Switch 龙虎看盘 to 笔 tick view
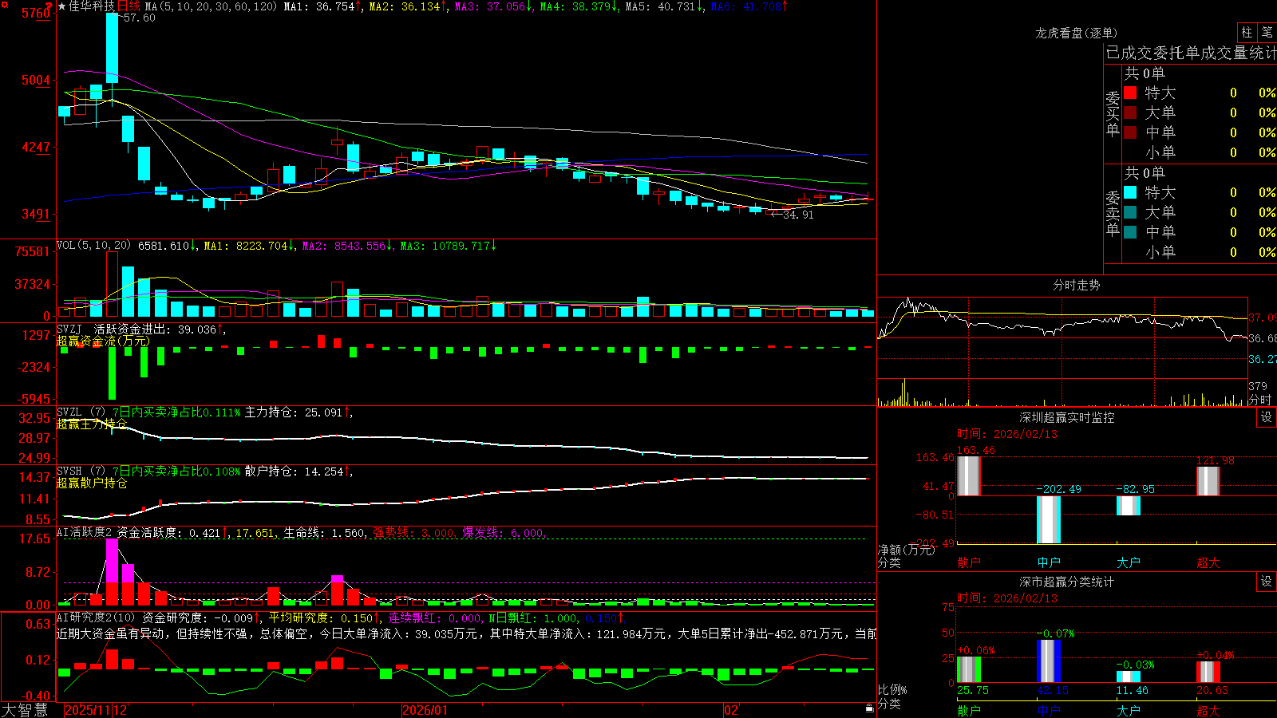Viewport: 1277px width, 718px height. click(1267, 32)
